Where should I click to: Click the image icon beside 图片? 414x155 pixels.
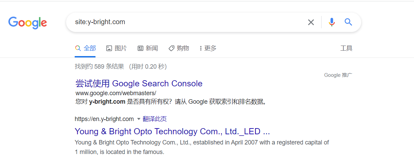click(109, 48)
